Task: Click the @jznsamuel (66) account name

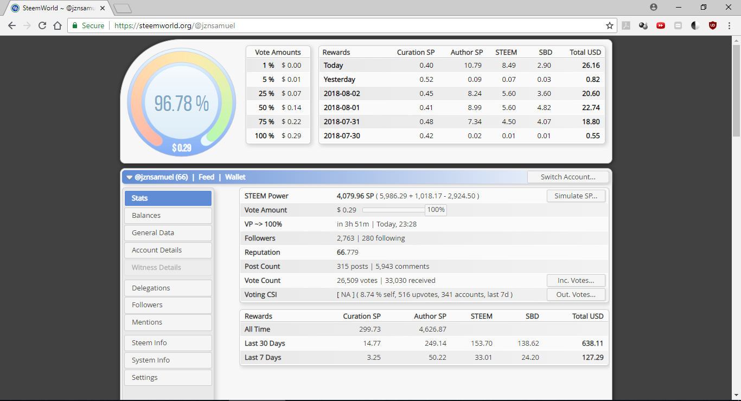Action: (x=161, y=177)
